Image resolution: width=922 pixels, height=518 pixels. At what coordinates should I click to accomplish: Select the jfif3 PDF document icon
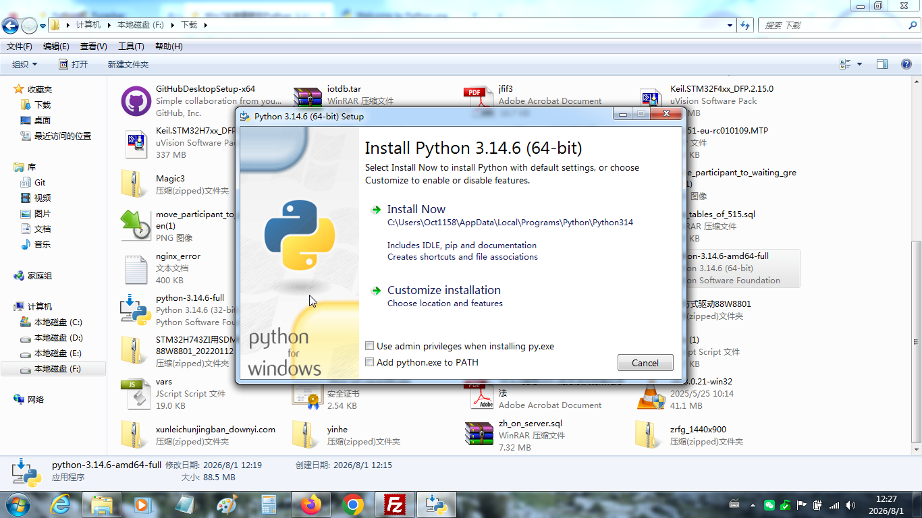tap(479, 96)
